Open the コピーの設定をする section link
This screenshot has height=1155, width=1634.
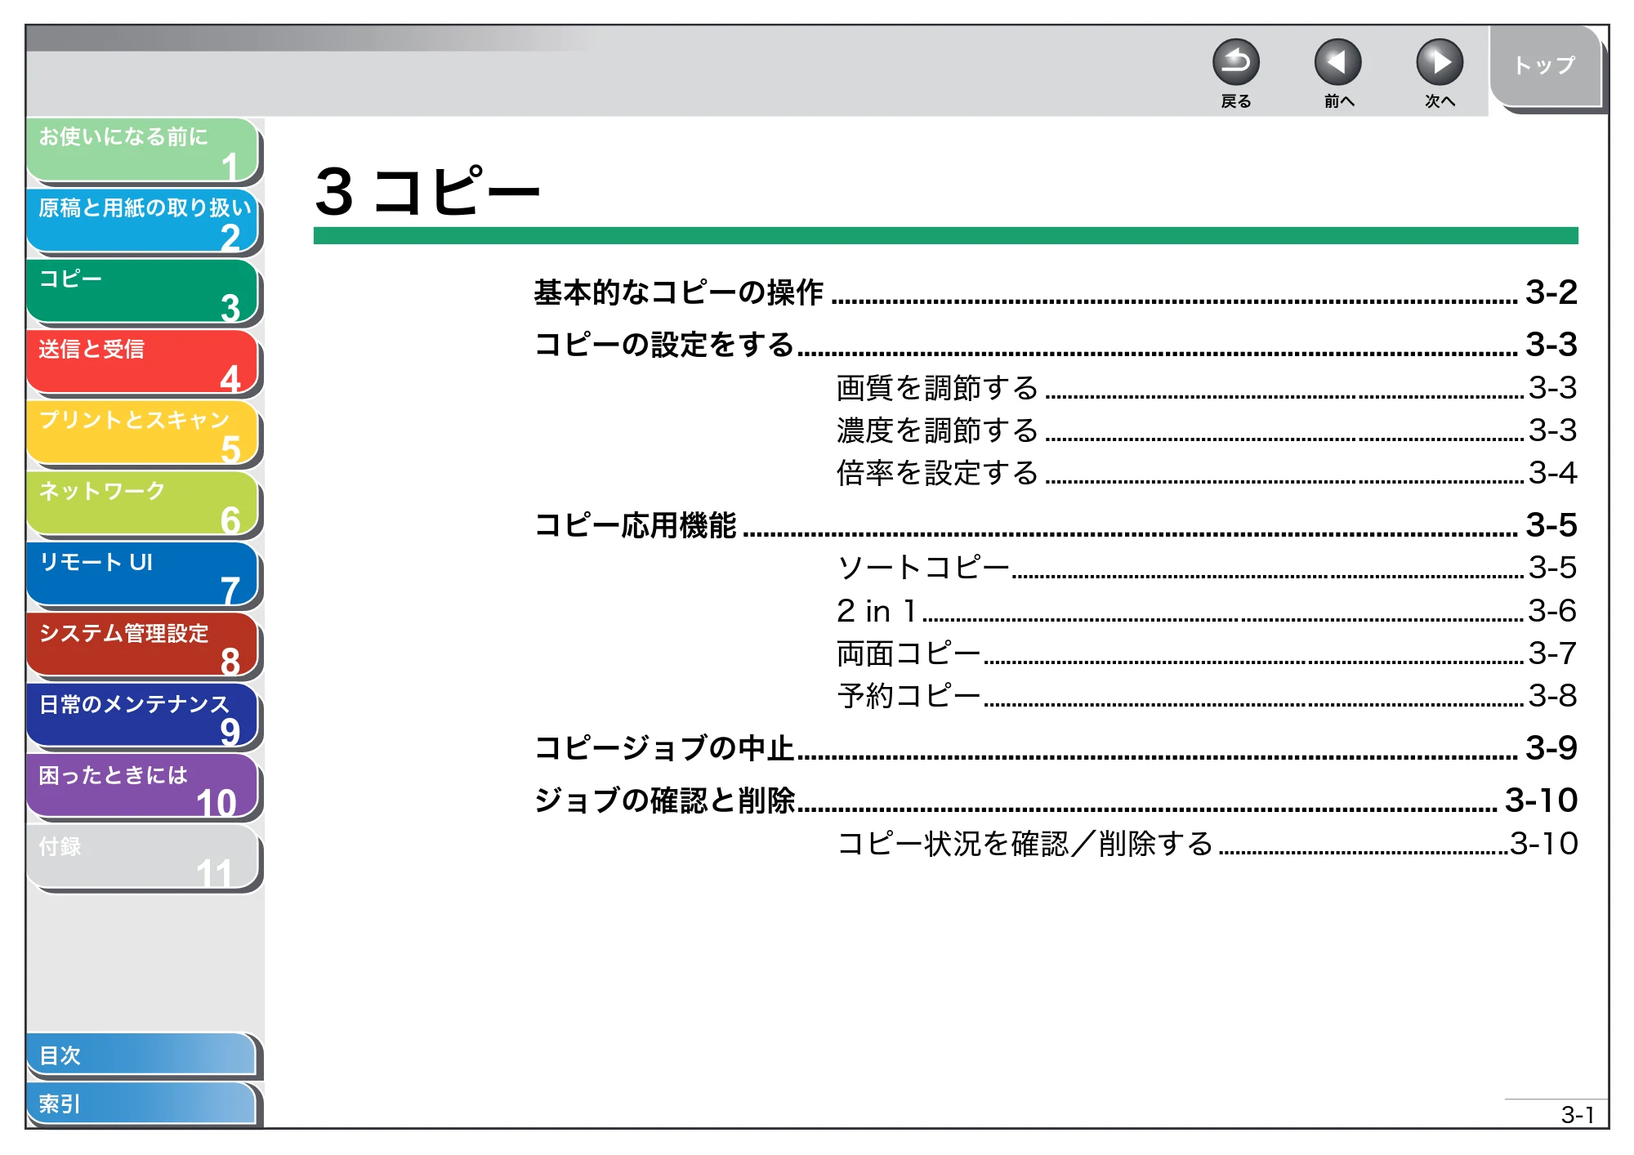click(663, 345)
